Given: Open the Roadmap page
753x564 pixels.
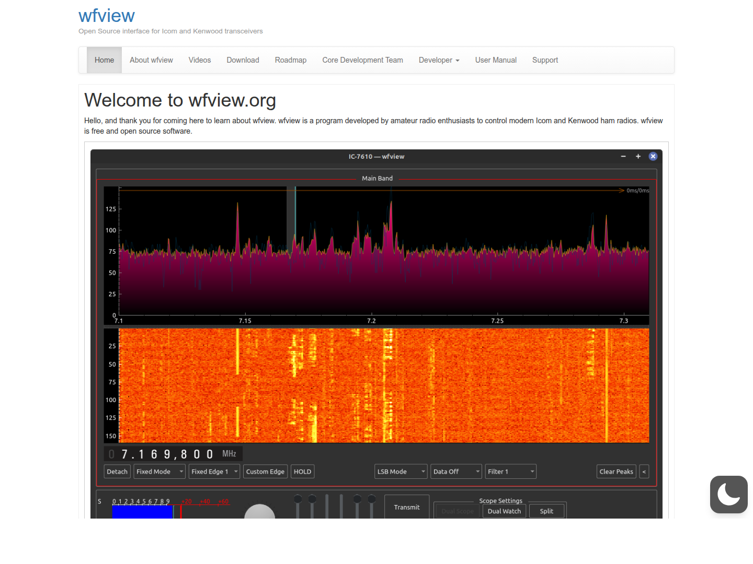Looking at the screenshot, I should [291, 60].
